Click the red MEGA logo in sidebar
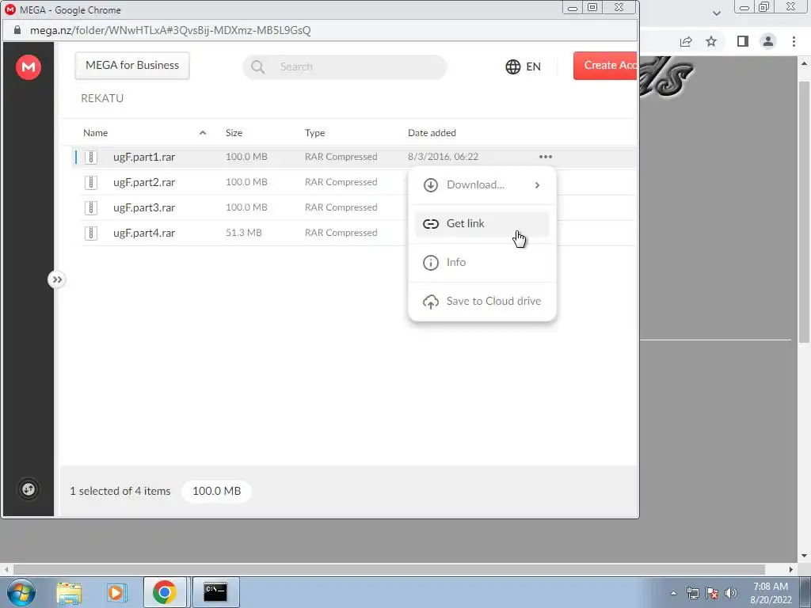This screenshot has width=811, height=608. pyautogui.click(x=29, y=67)
